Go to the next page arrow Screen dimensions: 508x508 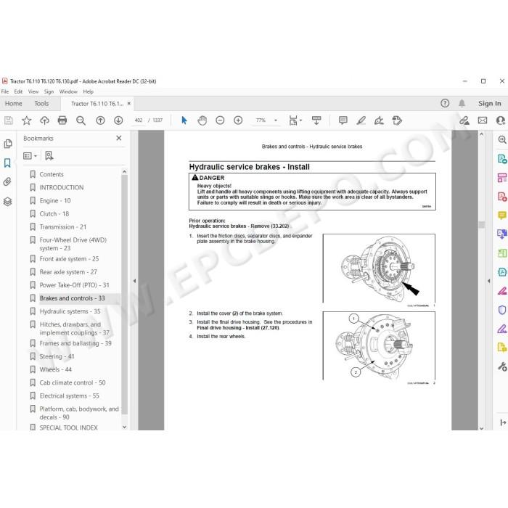[118, 120]
